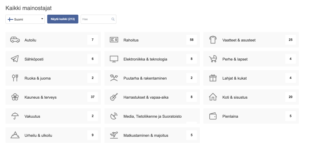
Task: Click the Urheilu & ulkoilu count badge
Action: coord(92,135)
